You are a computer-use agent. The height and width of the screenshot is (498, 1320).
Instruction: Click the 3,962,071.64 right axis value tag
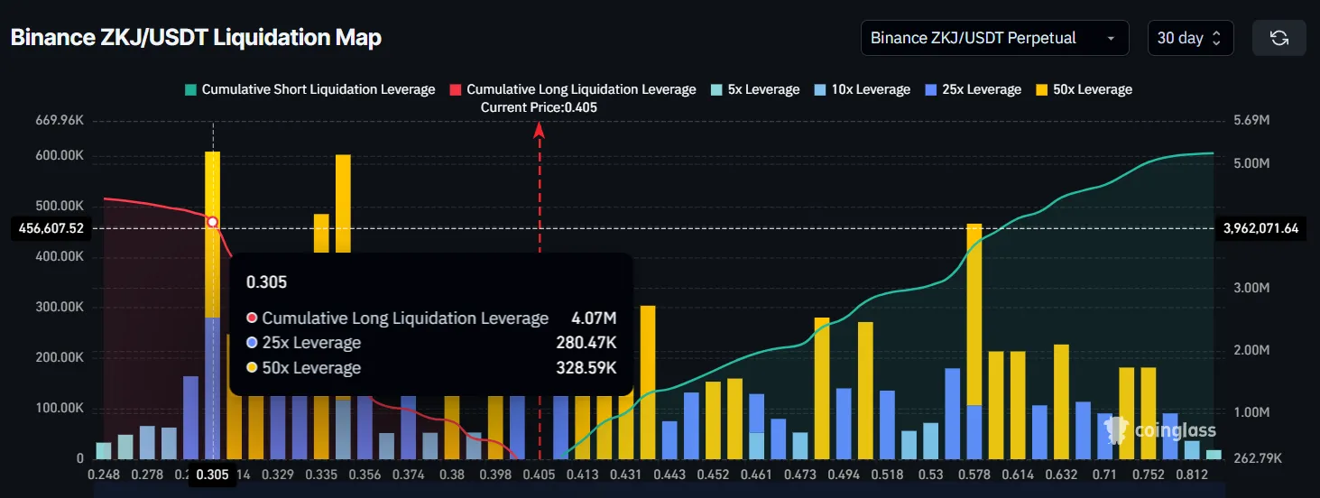pyautogui.click(x=1260, y=228)
